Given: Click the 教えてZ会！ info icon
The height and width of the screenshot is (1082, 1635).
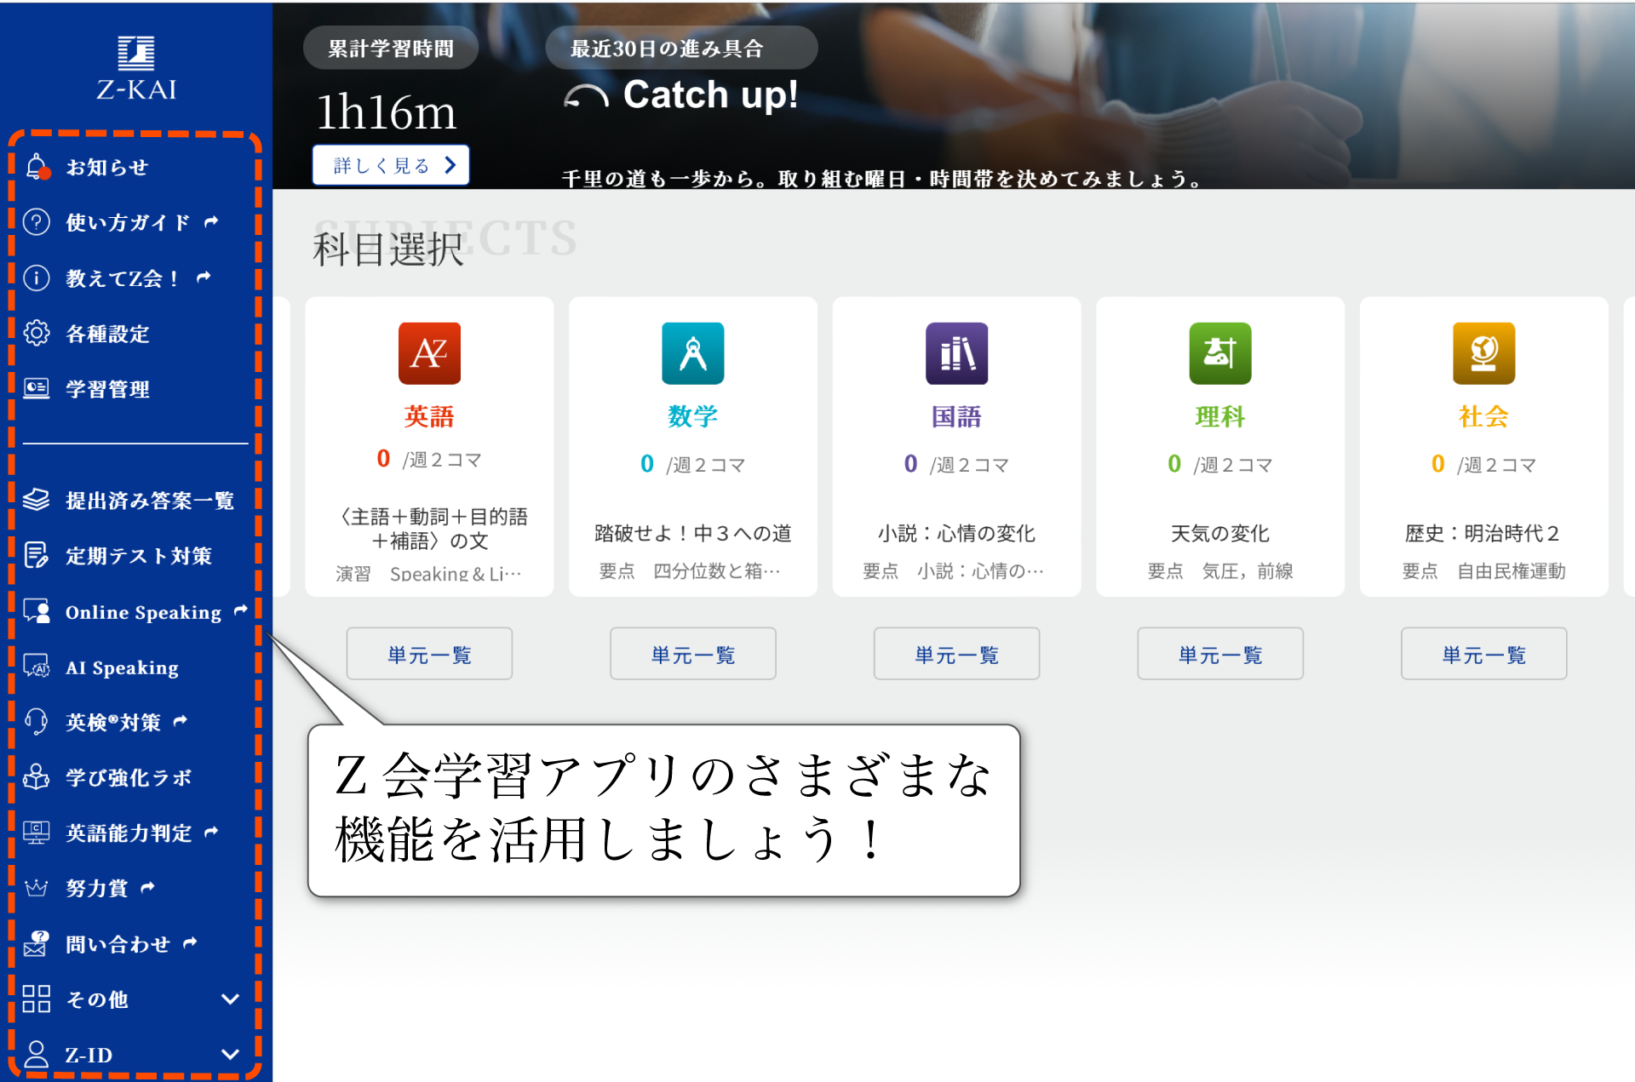Looking at the screenshot, I should (37, 278).
